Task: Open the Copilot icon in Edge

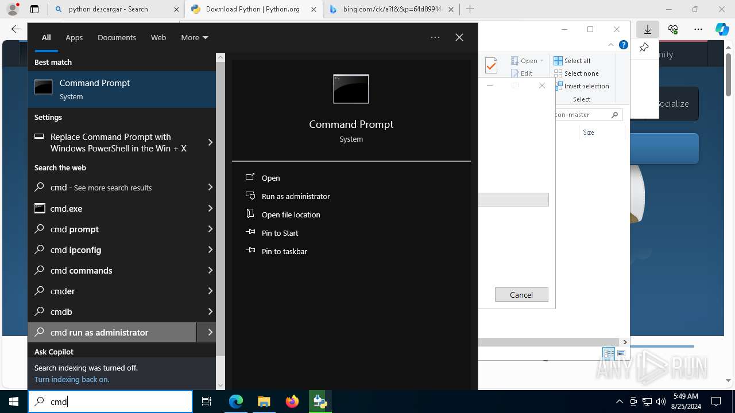Action: click(722, 29)
